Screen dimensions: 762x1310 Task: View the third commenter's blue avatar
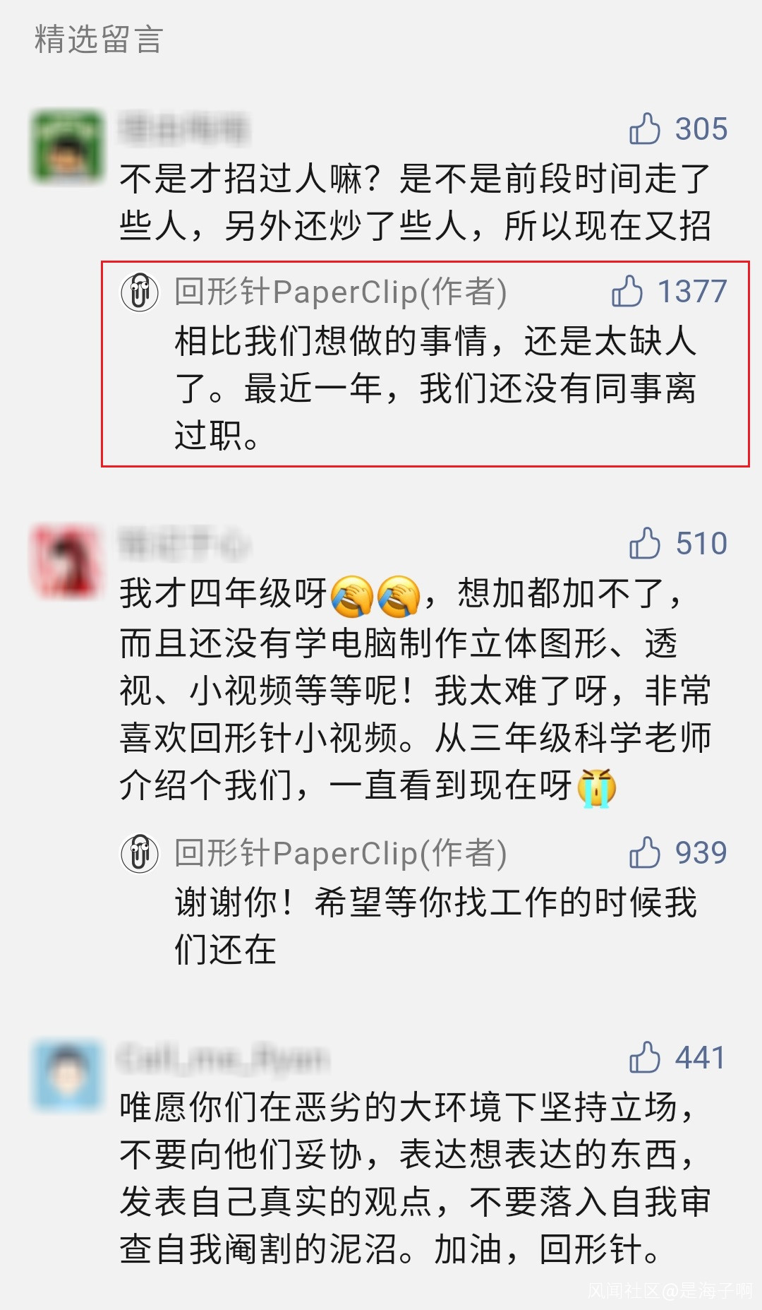pyautogui.click(x=68, y=1075)
